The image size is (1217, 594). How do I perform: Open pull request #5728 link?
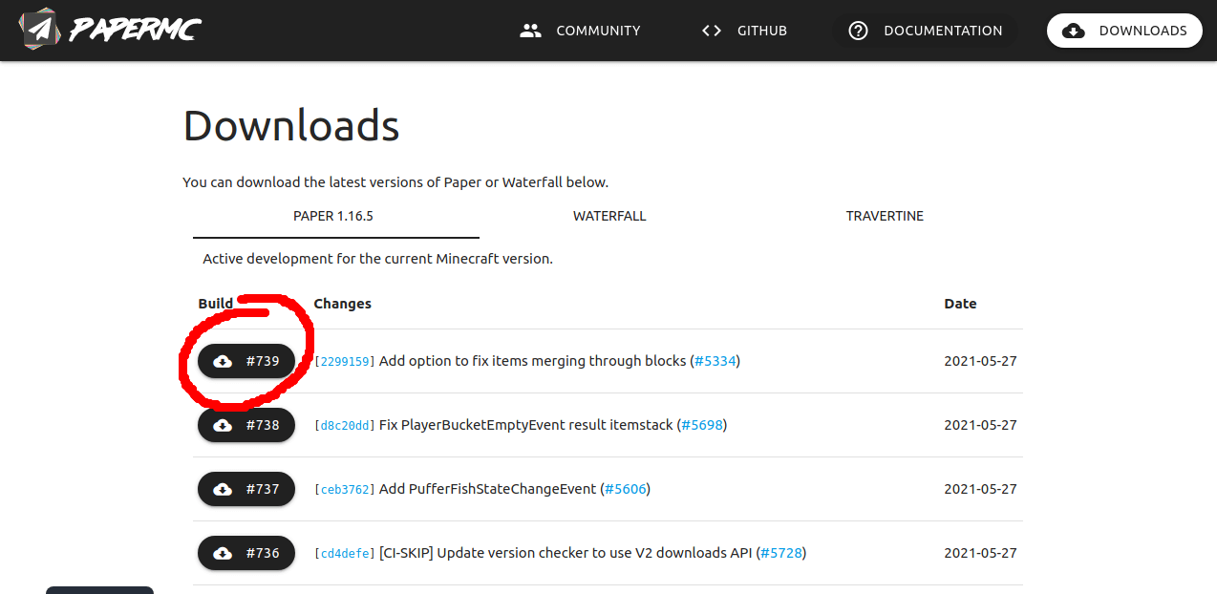[x=780, y=553]
